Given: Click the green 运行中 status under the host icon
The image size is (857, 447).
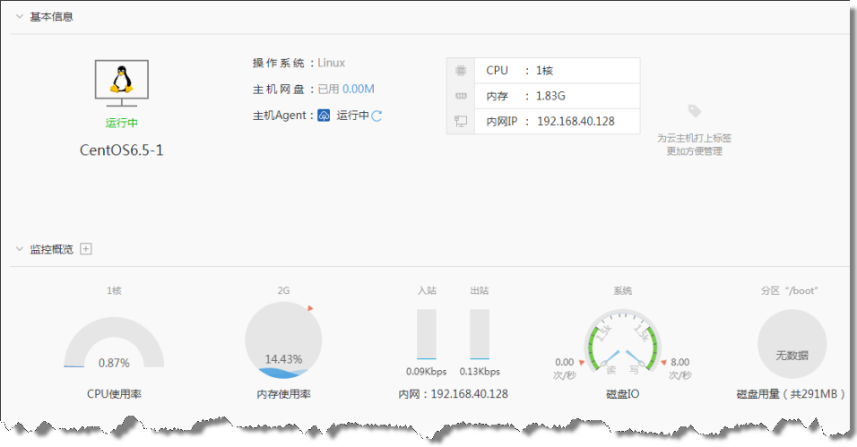Looking at the screenshot, I should [x=122, y=124].
